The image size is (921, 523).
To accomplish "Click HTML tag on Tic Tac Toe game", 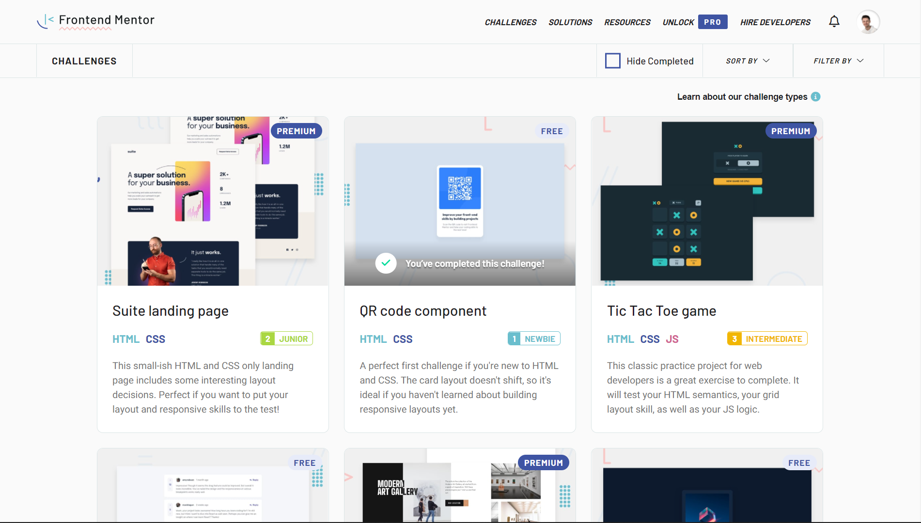I will pos(621,339).
